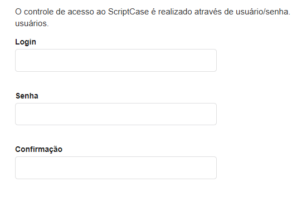Screen dimensions: 292x202
Task: Click into the Senha password field
Action: [x=116, y=114]
